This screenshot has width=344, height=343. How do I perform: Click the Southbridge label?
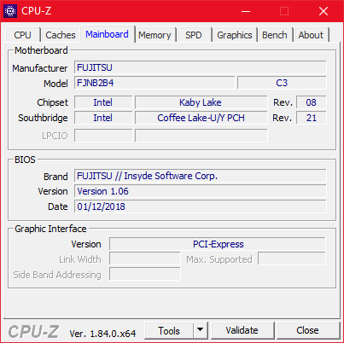(43, 118)
